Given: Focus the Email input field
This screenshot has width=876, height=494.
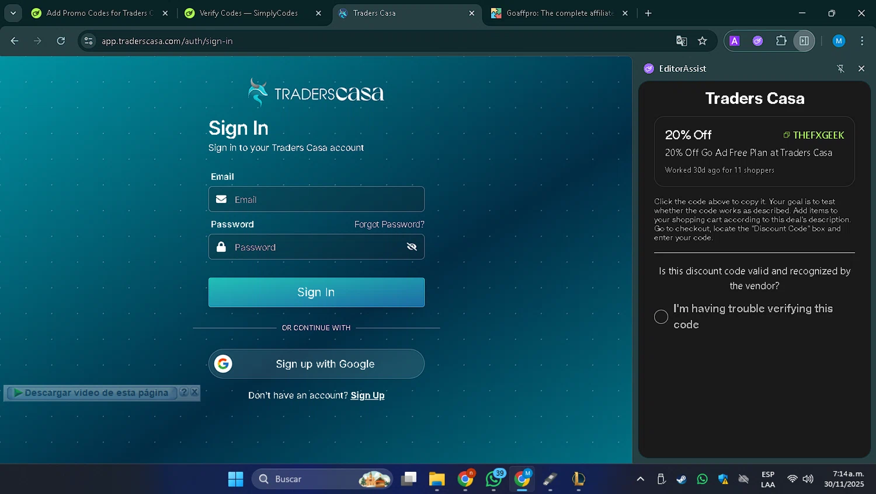Looking at the screenshot, I should pos(317,199).
